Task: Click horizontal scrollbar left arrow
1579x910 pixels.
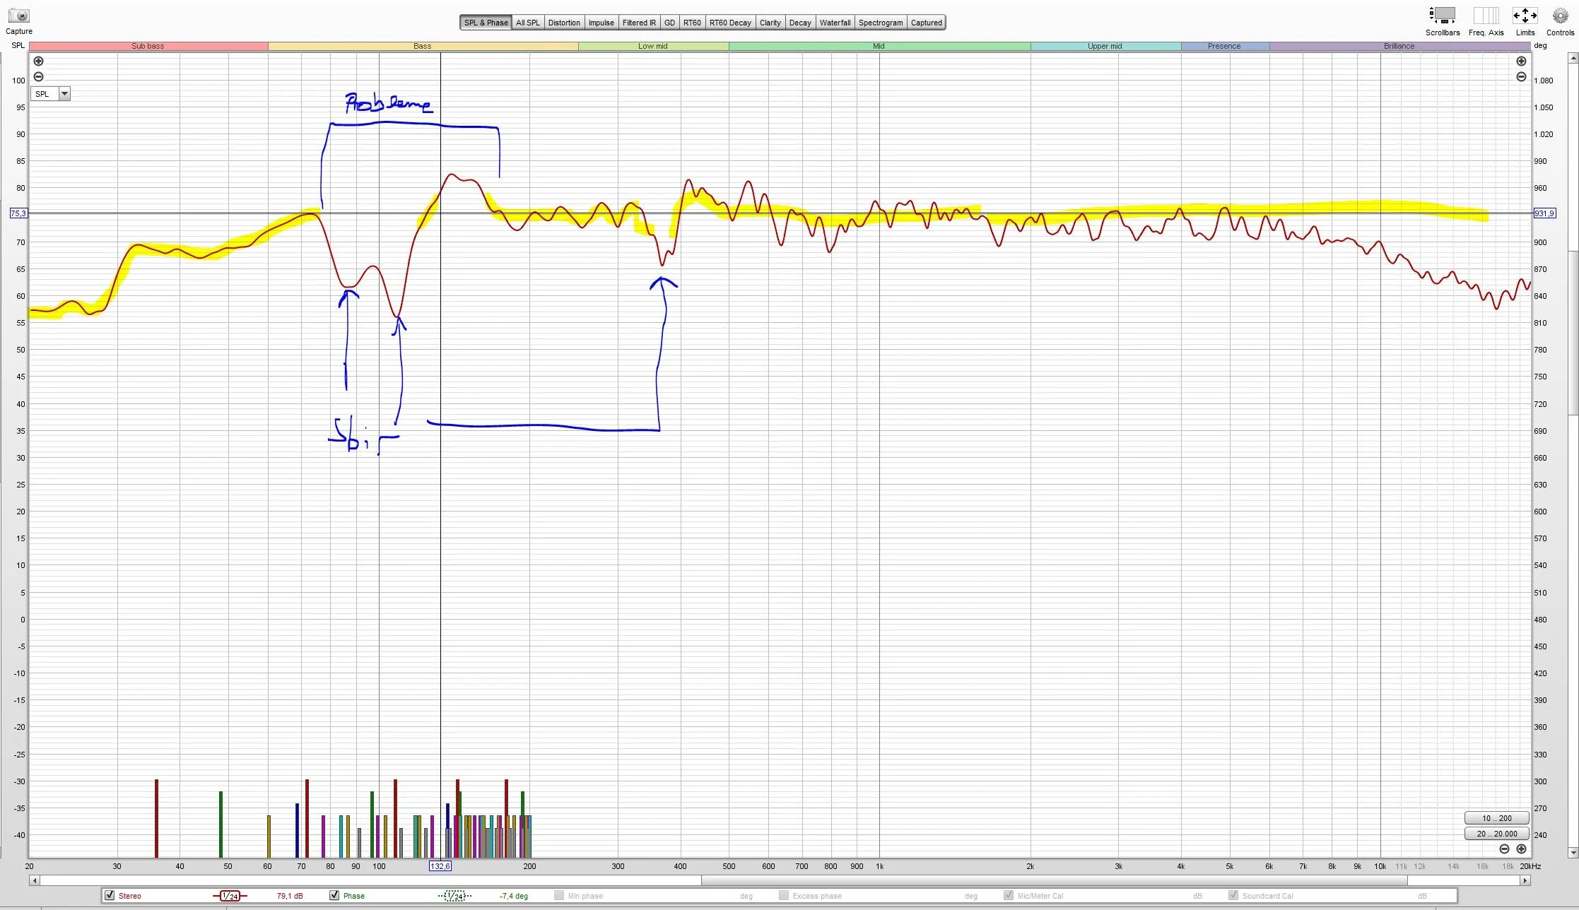Action: (x=34, y=880)
